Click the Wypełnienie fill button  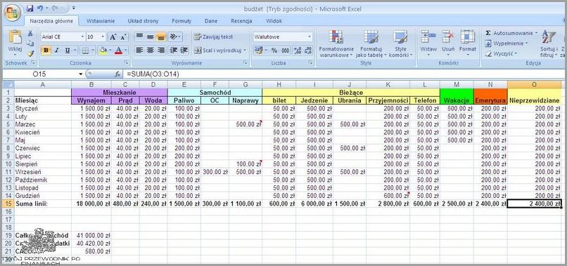click(x=507, y=44)
